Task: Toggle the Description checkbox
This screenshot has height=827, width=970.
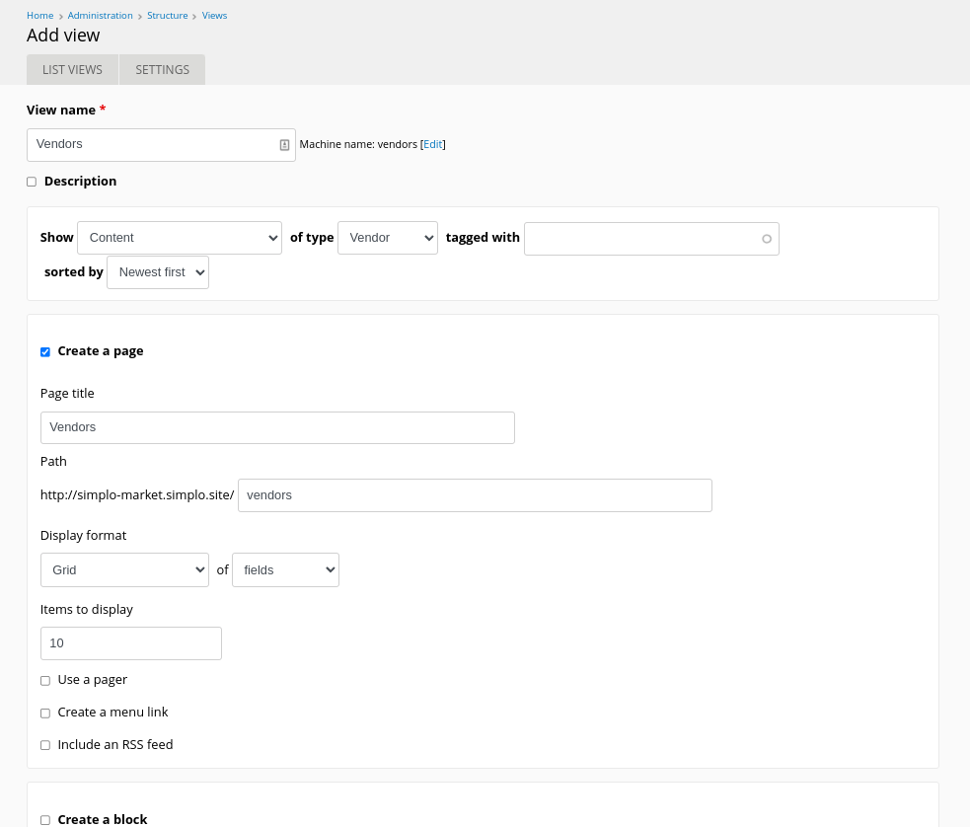Action: pos(32,182)
